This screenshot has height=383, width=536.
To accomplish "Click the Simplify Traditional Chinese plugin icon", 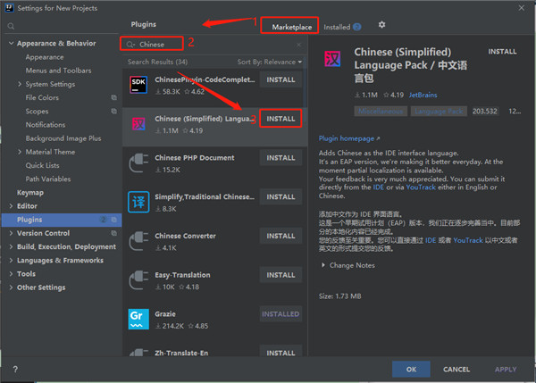I will pyautogui.click(x=138, y=203).
